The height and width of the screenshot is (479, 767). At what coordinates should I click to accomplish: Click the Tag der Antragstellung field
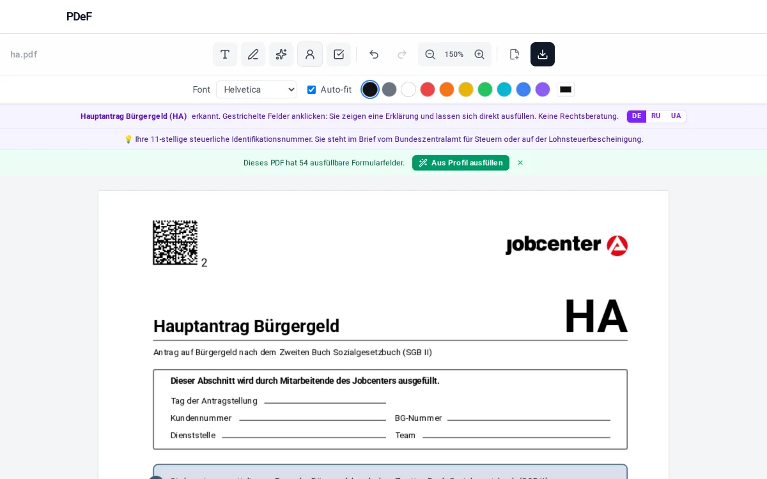325,400
